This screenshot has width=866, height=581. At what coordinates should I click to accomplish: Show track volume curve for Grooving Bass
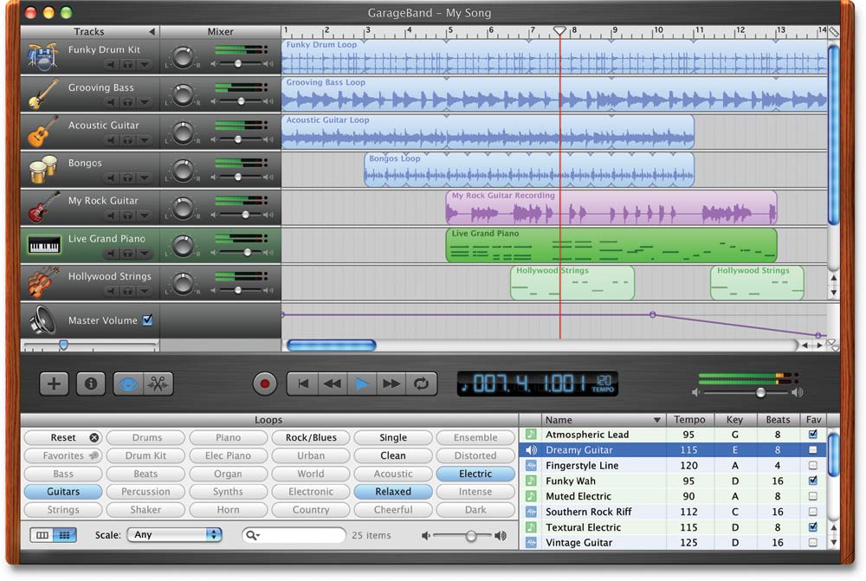[144, 102]
